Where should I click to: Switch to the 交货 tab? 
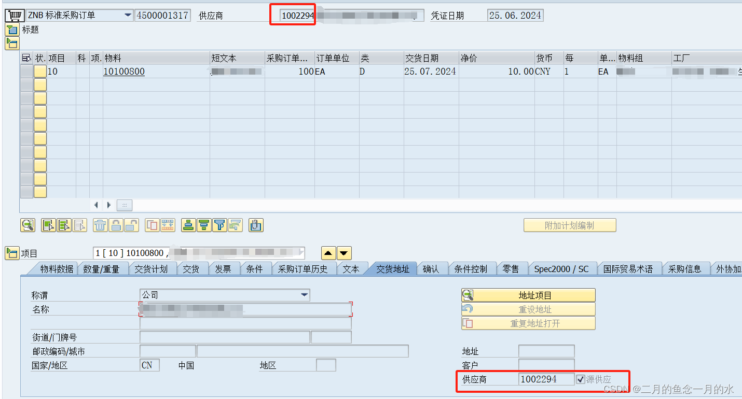pyautogui.click(x=191, y=269)
